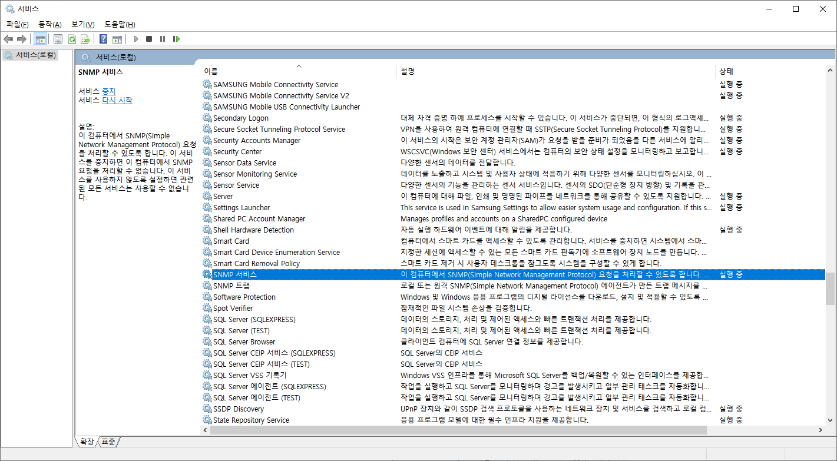This screenshot has width=837, height=461.
Task: Switch to the 확장 tab
Action: pos(87,442)
